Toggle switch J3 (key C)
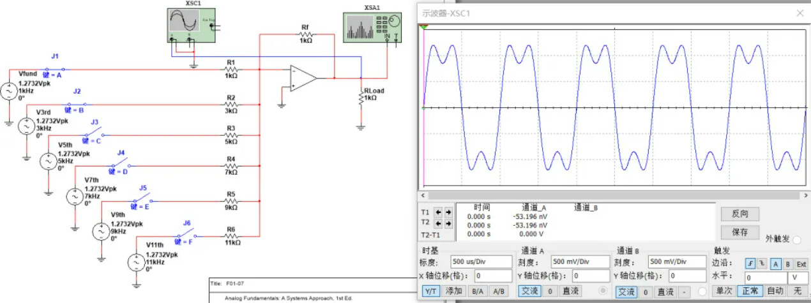 (x=96, y=135)
